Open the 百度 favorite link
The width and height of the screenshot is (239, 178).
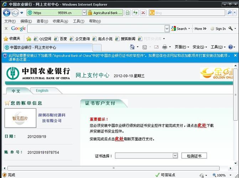click(x=61, y=39)
